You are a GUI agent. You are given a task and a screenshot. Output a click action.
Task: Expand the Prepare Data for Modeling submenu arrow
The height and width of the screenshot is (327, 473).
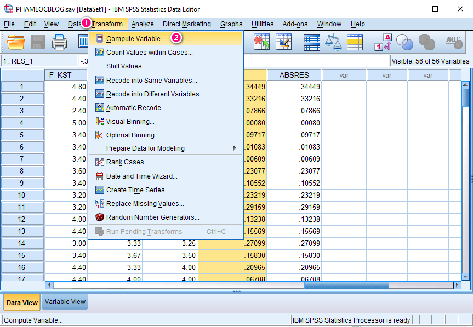click(235, 148)
